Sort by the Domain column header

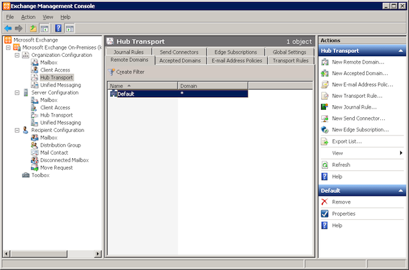coord(213,86)
